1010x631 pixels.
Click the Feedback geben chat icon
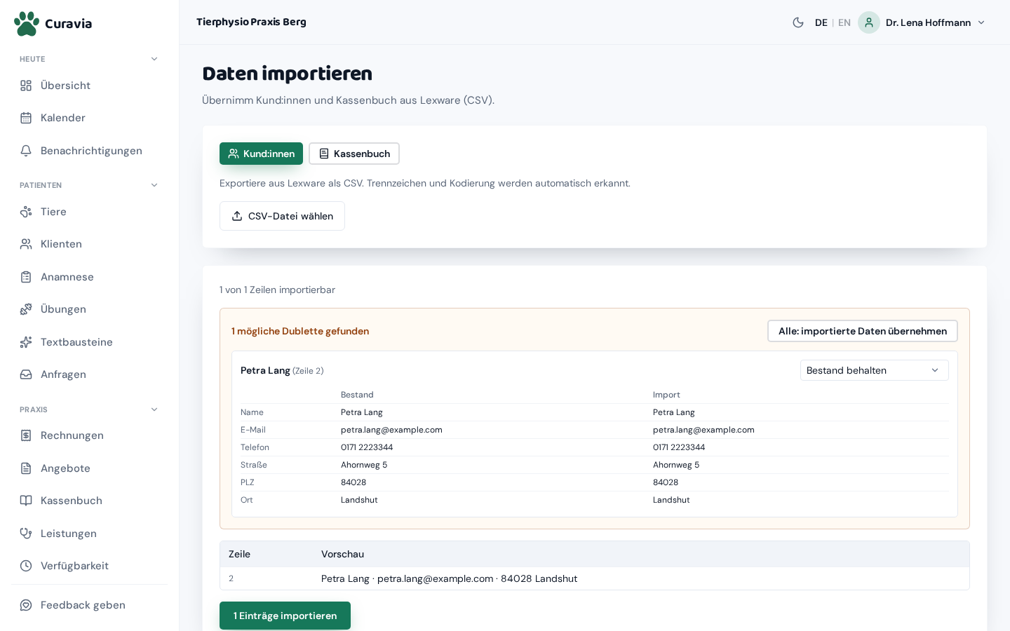pos(26,605)
